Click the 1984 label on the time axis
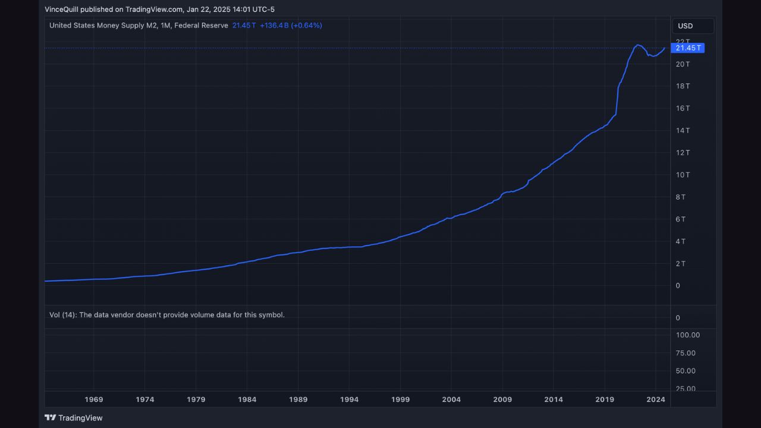Viewport: 761px width, 428px height. click(x=247, y=399)
